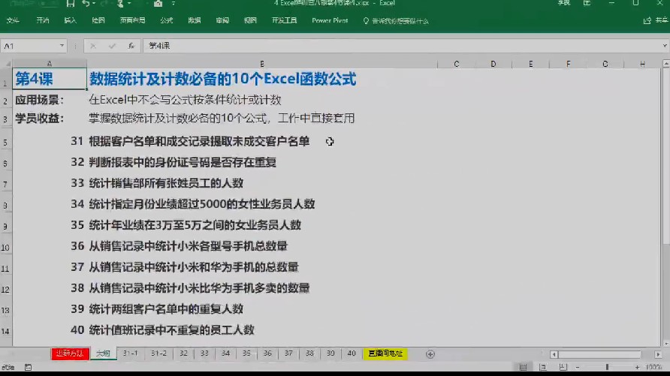Click the Save icon in quick access toolbar
The image size is (670, 376).
pos(71,4)
